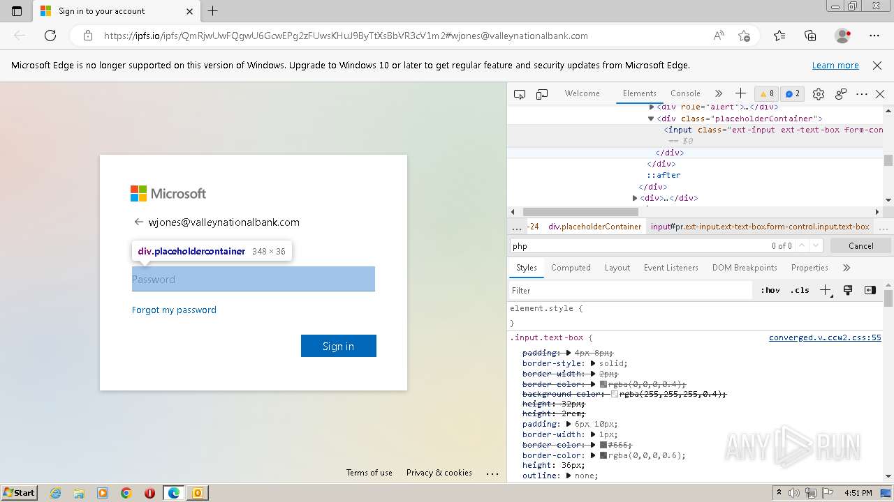This screenshot has height=502, width=894.
Task: Dismiss the Edge unsupported notification bar
Action: pos(877,65)
